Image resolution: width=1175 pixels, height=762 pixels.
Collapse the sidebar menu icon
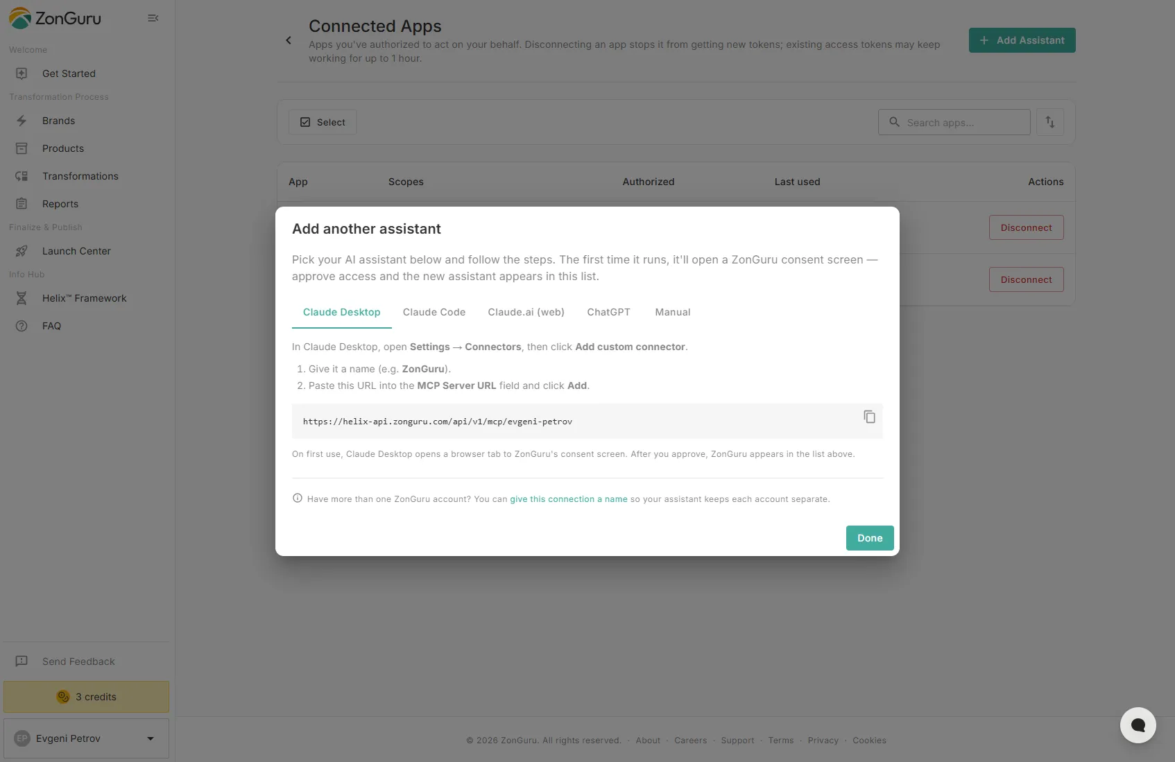tap(153, 18)
